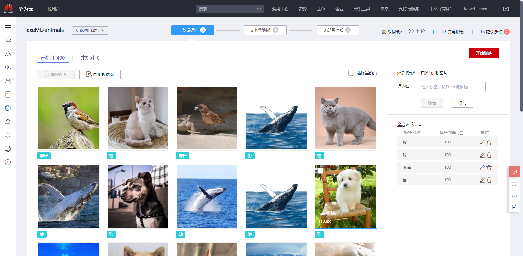This screenshot has height=256, width=523.
Task: Click the search magnifier icon
Action: (259, 9)
